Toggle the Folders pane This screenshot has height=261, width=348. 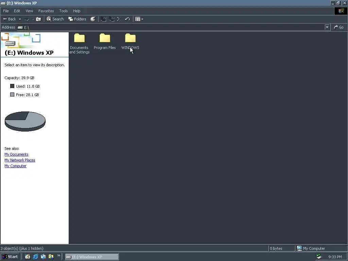click(77, 19)
